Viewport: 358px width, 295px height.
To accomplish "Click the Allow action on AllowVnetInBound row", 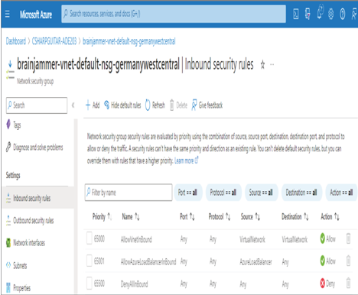I will 328,238.
